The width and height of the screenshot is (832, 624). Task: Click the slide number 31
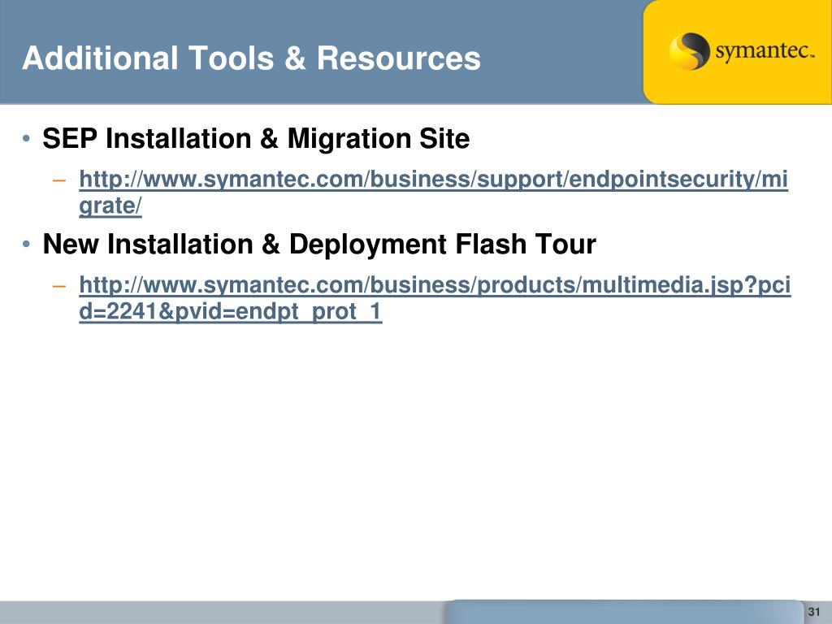[x=814, y=612]
